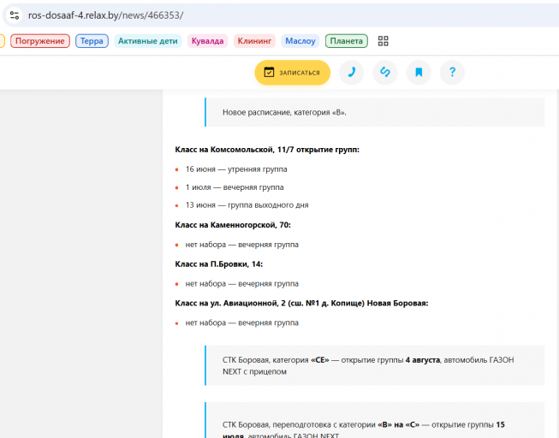Viewport: 559px width, 438px height.
Task: Click heading "Класс на ул. Авиационной, 2"
Action: point(301,304)
